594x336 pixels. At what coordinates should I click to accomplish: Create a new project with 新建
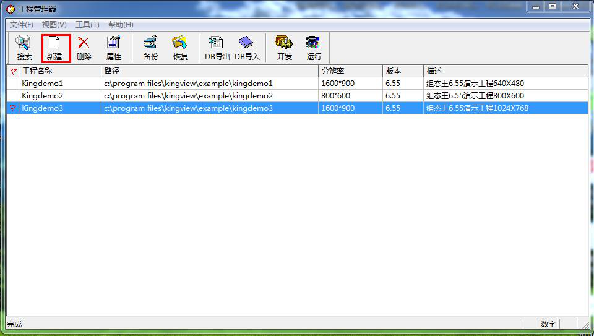tap(55, 48)
